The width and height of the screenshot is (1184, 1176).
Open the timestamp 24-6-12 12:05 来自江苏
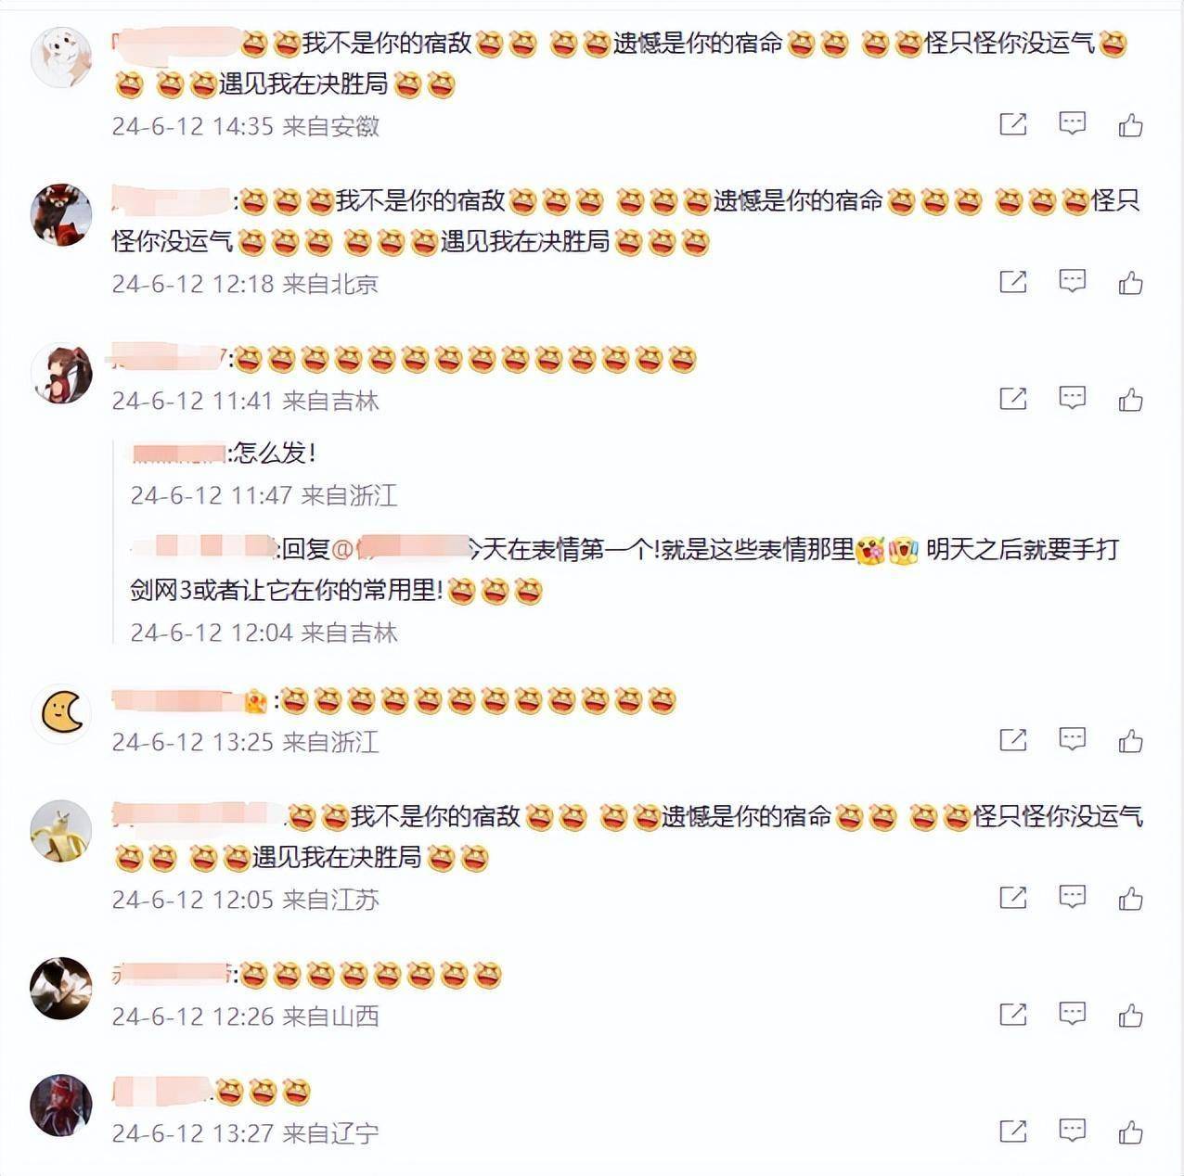point(245,900)
